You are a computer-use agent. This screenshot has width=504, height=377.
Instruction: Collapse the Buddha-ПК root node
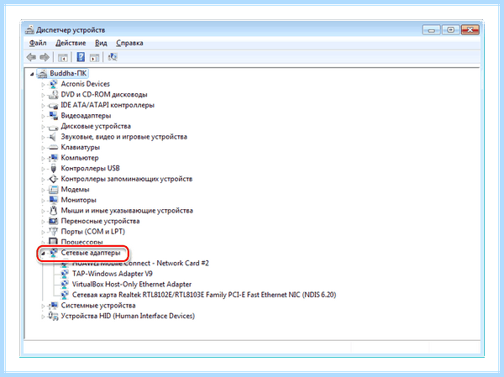point(32,74)
